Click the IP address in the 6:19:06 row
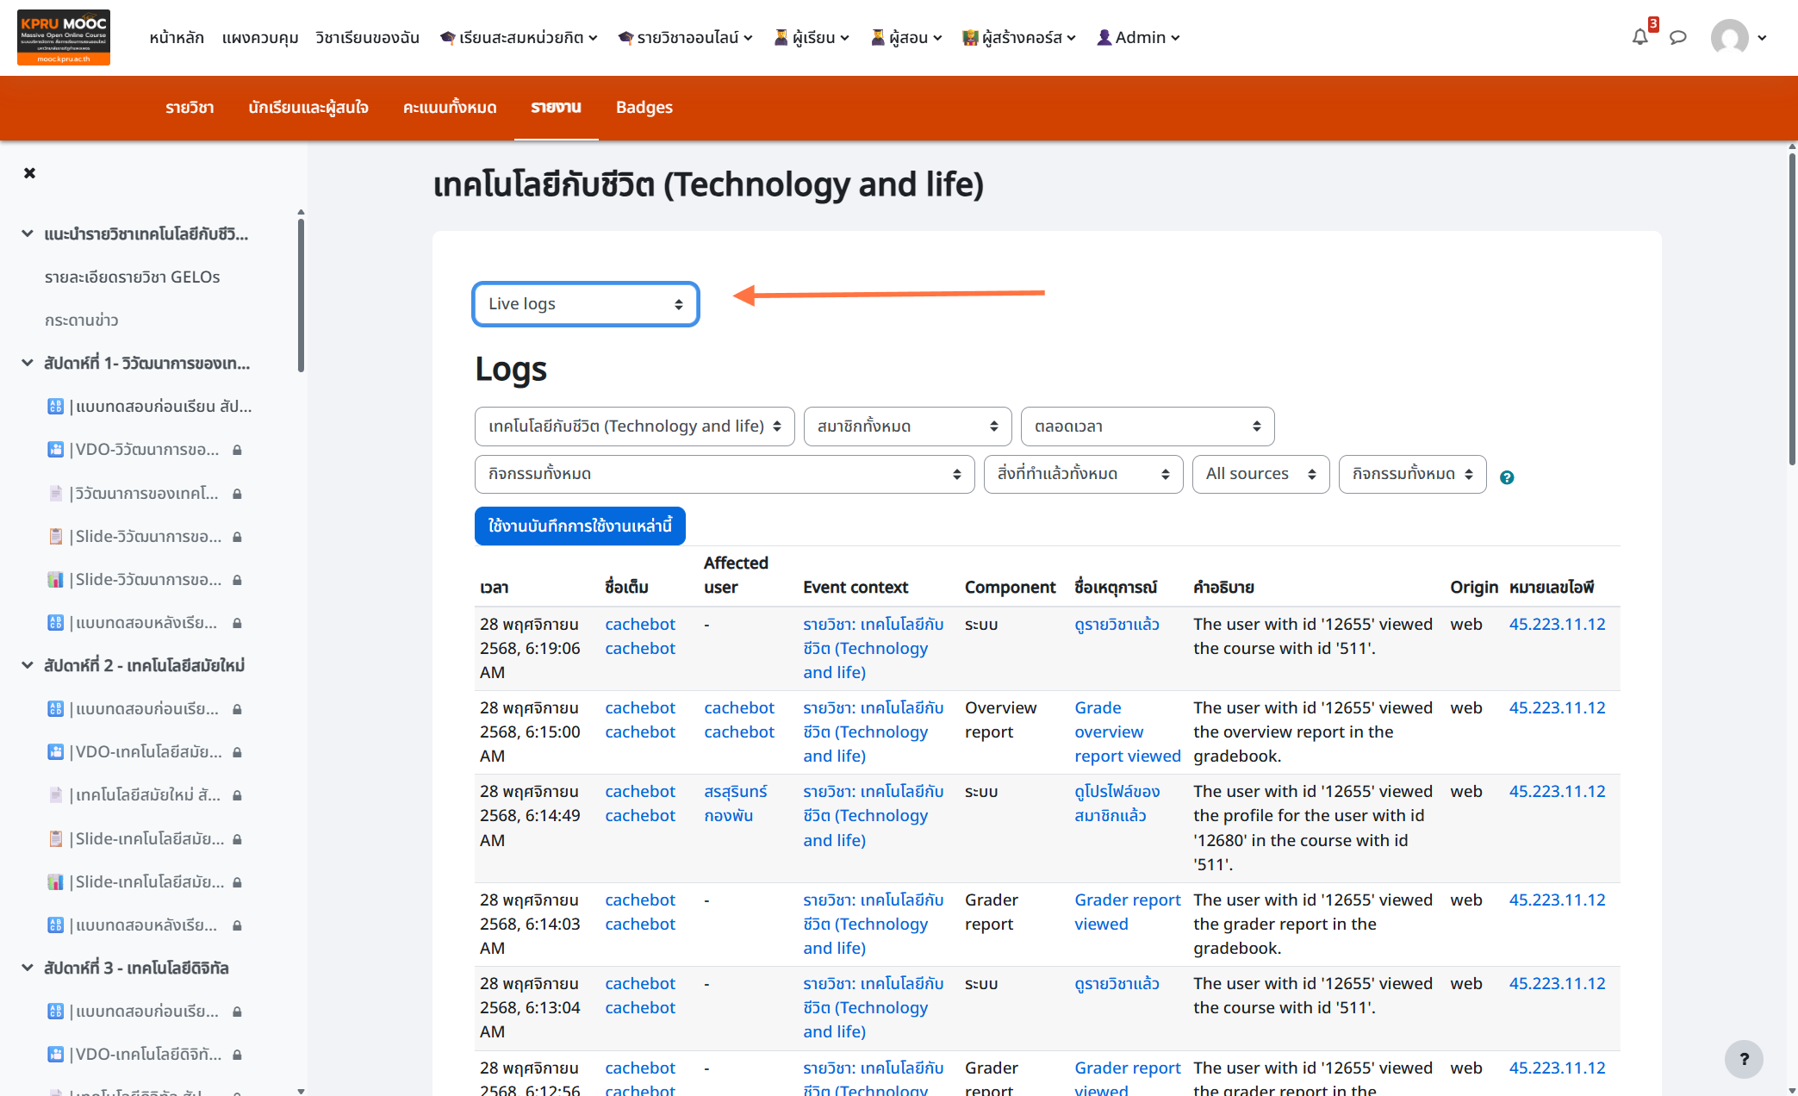 tap(1557, 624)
